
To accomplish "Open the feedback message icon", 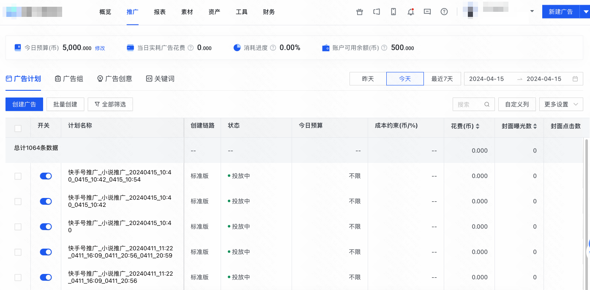I will click(427, 12).
